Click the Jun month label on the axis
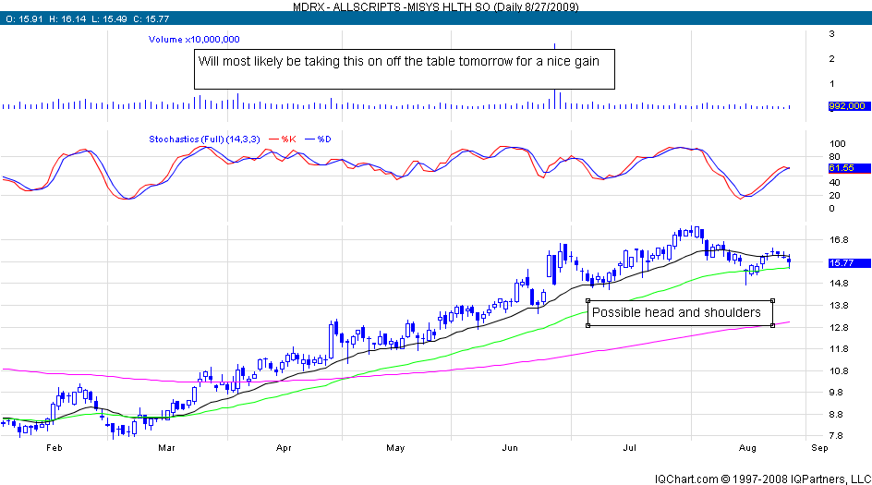Screen dimensions: 872x485 coord(510,448)
